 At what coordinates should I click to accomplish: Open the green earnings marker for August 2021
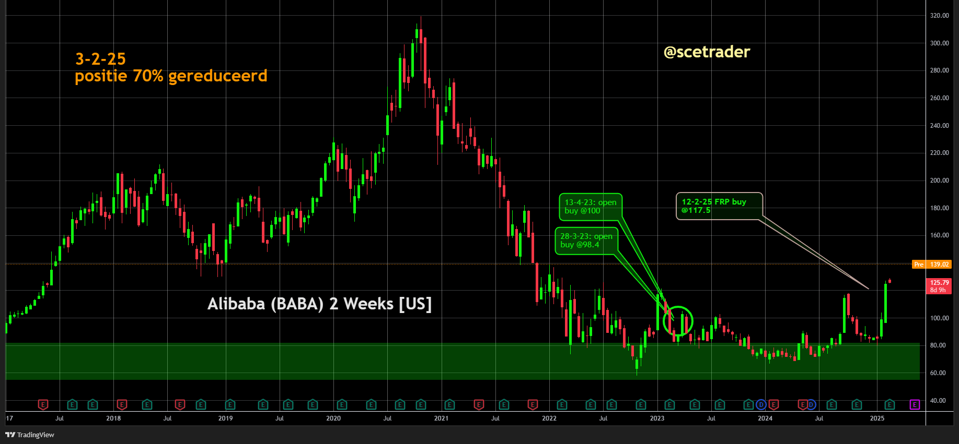504,404
